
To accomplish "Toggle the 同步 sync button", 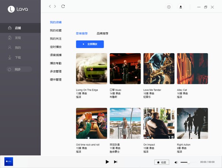I will (x=18, y=69).
